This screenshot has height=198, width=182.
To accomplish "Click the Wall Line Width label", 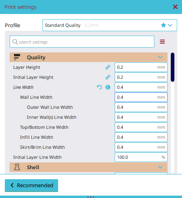I will pos(36,97).
